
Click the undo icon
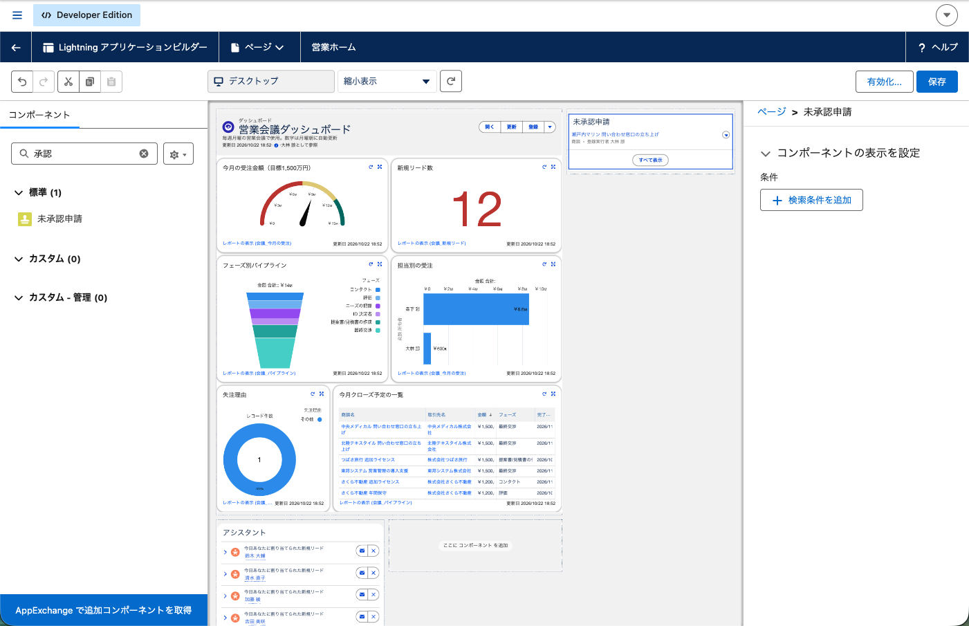tap(22, 82)
